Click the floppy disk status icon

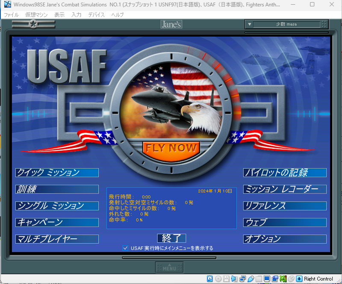tap(226, 278)
